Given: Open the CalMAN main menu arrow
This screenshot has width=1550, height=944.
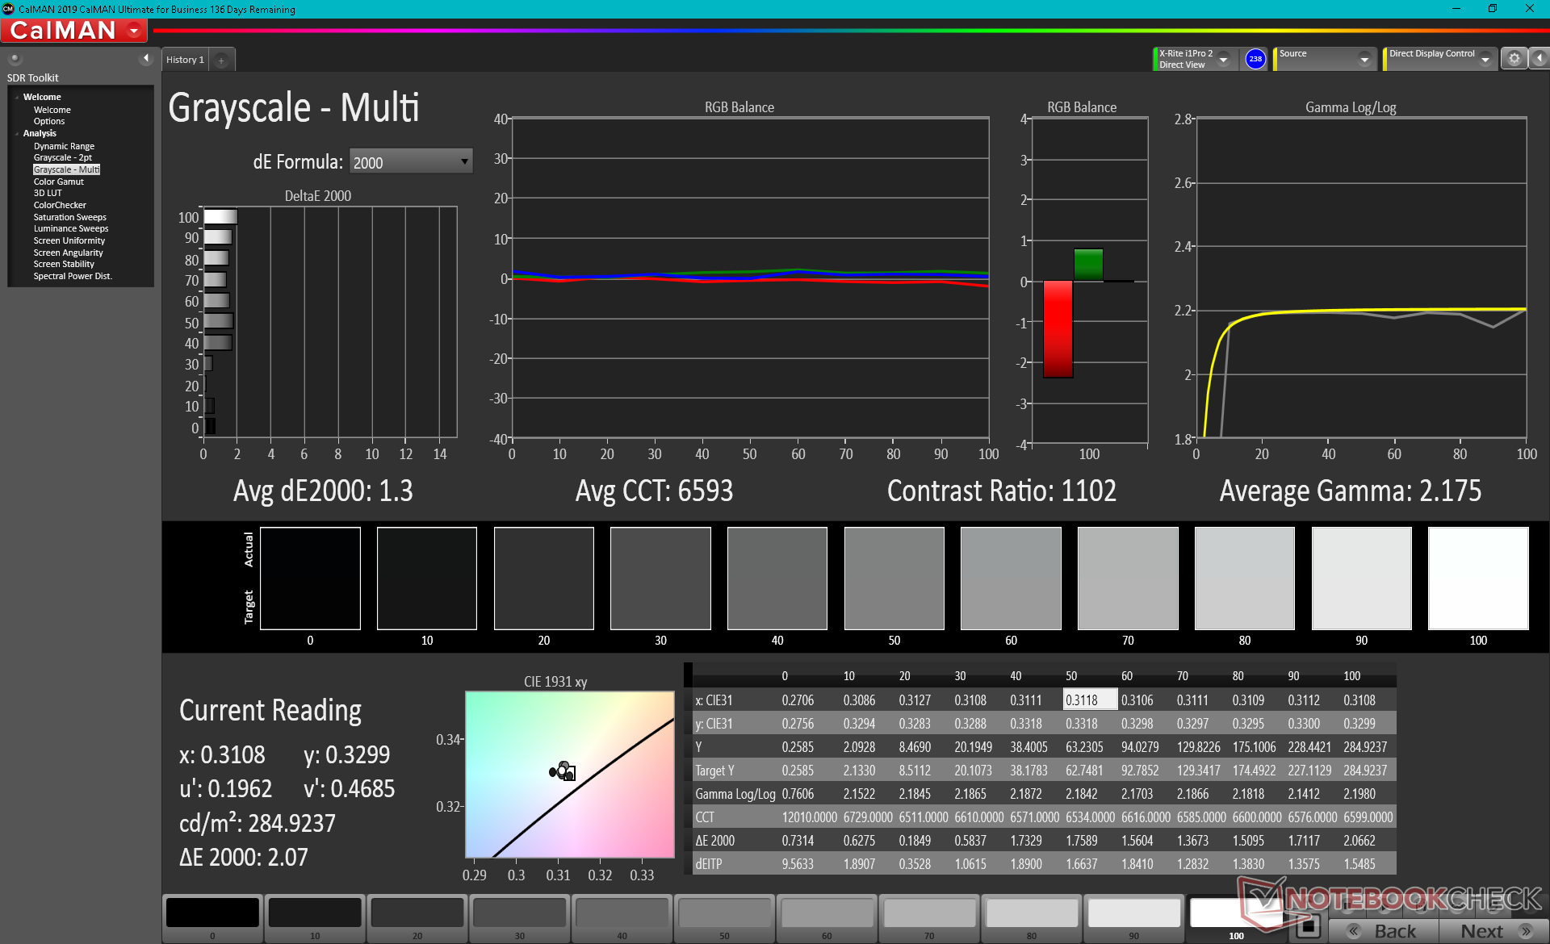Looking at the screenshot, I should coord(134,31).
